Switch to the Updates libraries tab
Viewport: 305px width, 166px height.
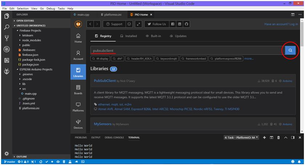[178, 36]
